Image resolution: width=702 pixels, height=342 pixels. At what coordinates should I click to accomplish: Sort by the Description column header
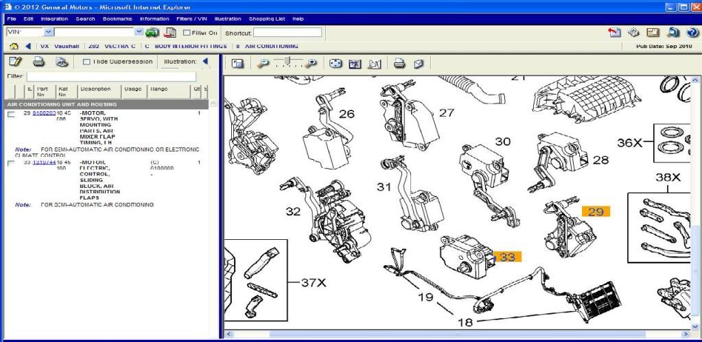[95, 89]
